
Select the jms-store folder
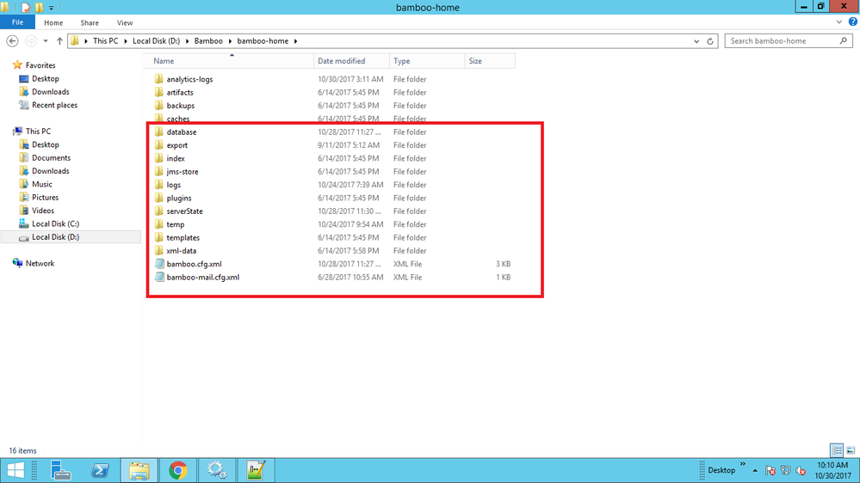pyautogui.click(x=183, y=171)
